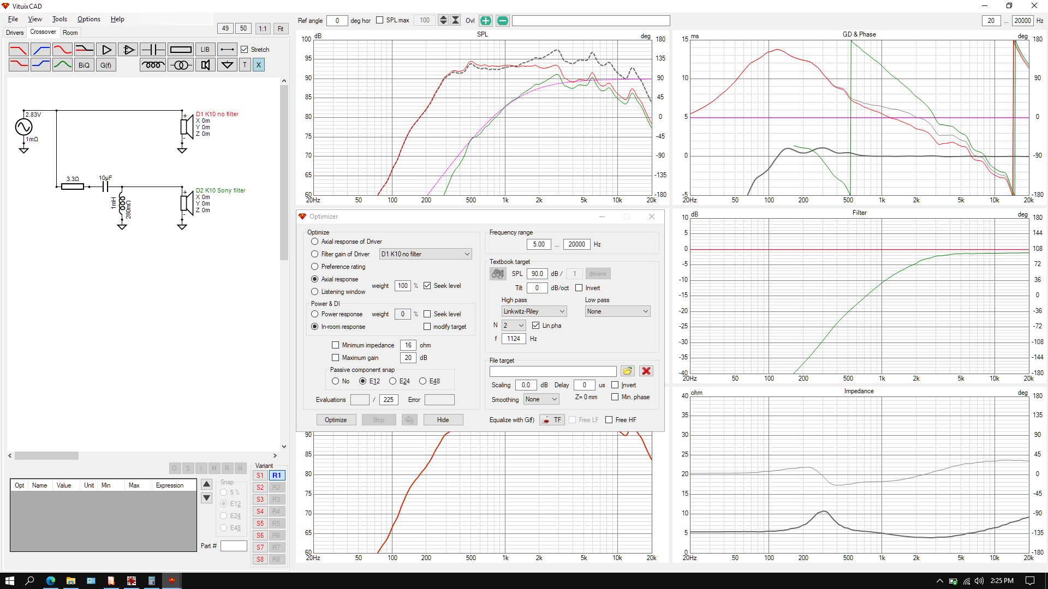Open the Tools menu
This screenshot has width=1048, height=589.
(x=59, y=19)
